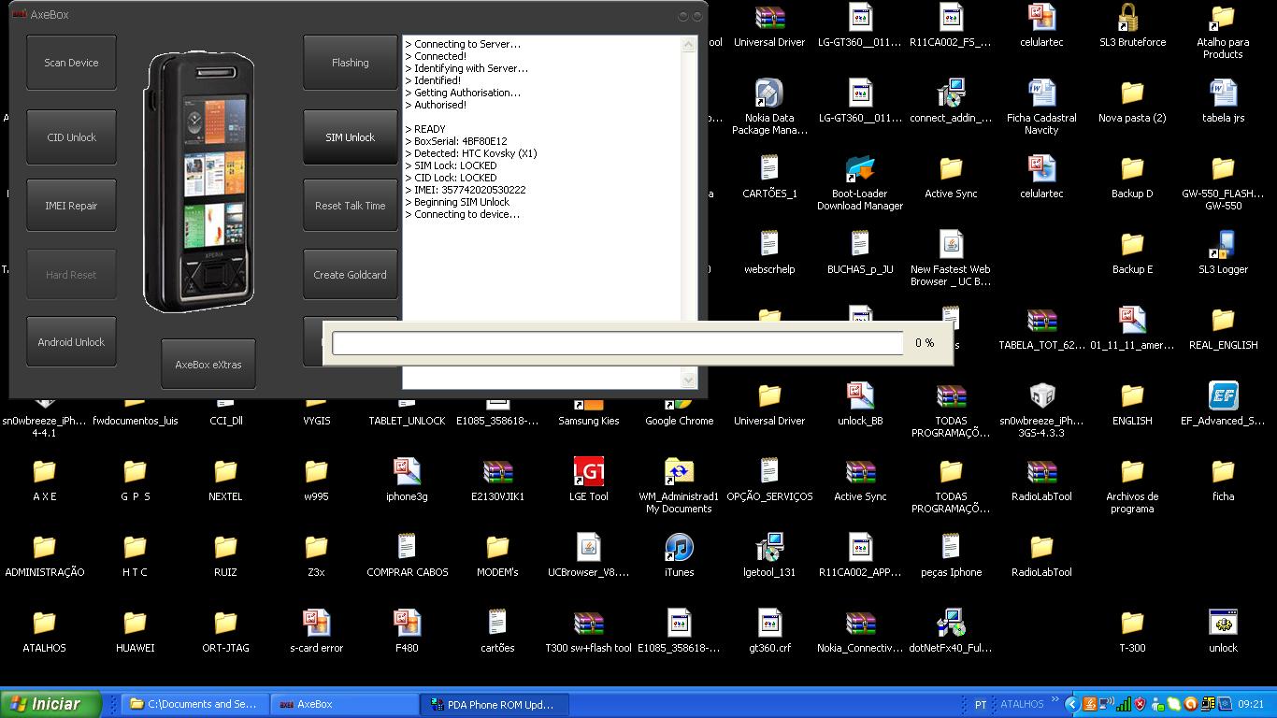Viewport: 1277px width, 718px height.
Task: Open the COMPRAR CABOS text file
Action: pyautogui.click(x=407, y=555)
